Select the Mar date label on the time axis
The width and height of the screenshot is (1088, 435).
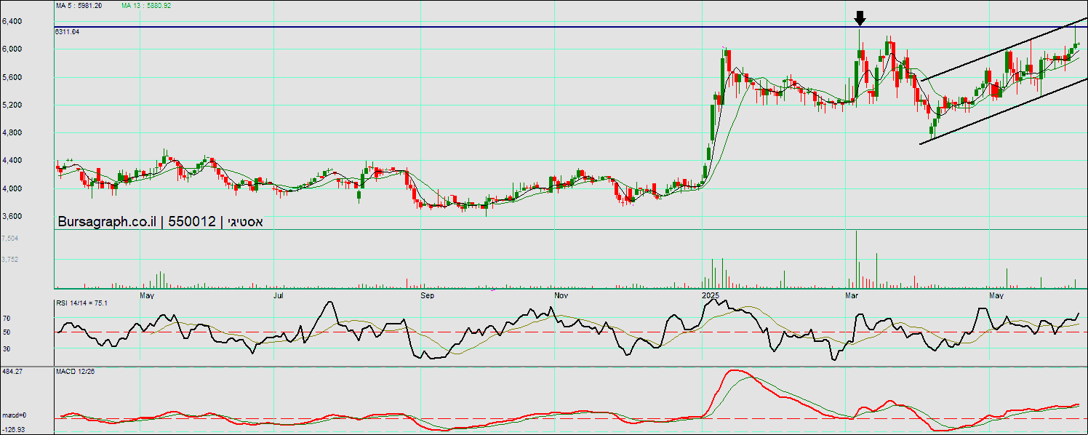coord(852,296)
